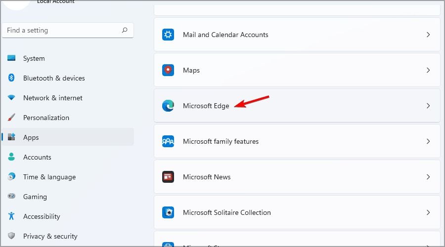Open the Personalization settings page
The image size is (445, 247).
click(x=46, y=118)
